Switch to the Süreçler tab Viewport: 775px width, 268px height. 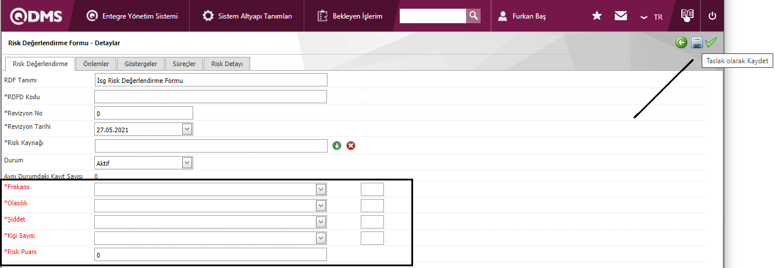[x=184, y=64]
